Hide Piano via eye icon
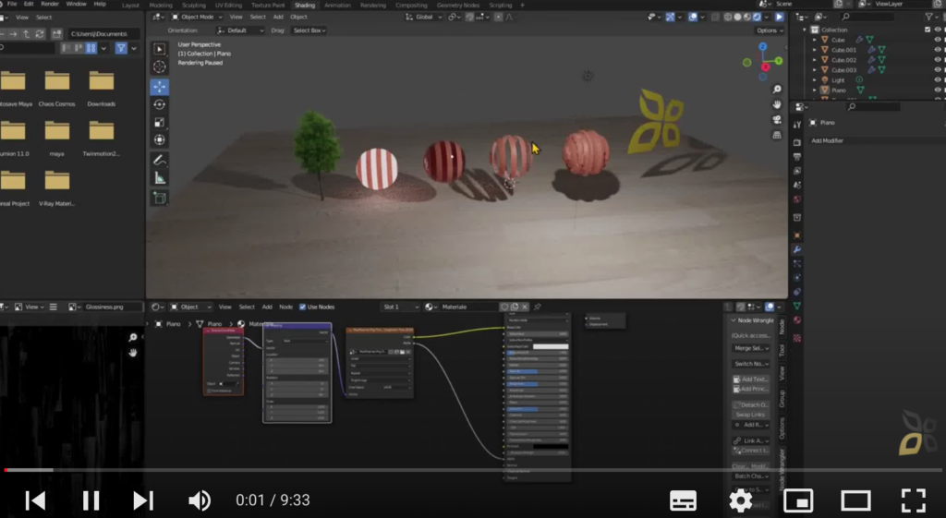The image size is (946, 518). [938, 90]
